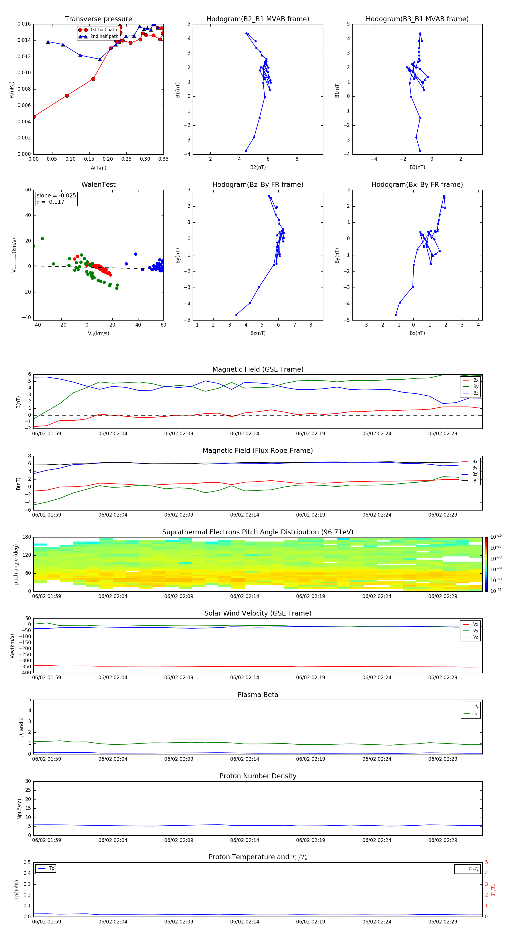This screenshot has height=947, width=516.
Task: Click the Proton Number Density title
Action: (258, 777)
